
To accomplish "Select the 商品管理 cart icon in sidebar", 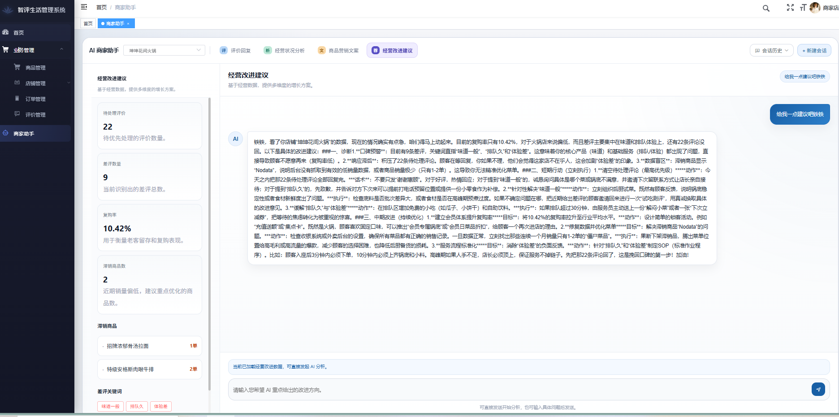I will click(17, 67).
